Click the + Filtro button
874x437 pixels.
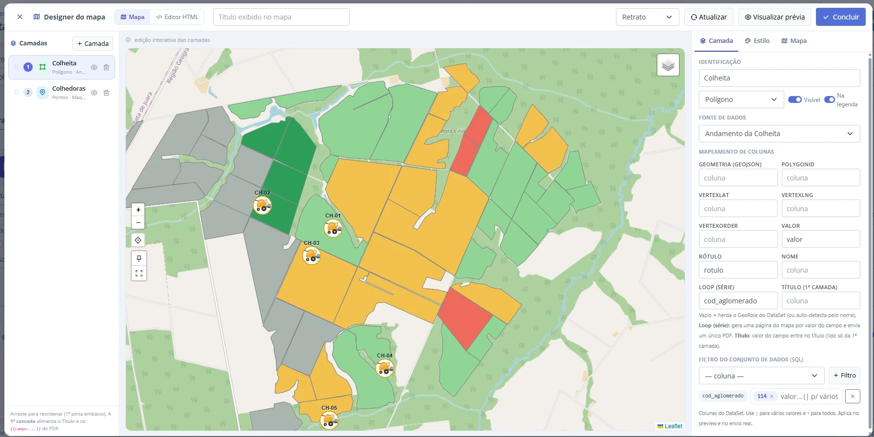point(845,376)
